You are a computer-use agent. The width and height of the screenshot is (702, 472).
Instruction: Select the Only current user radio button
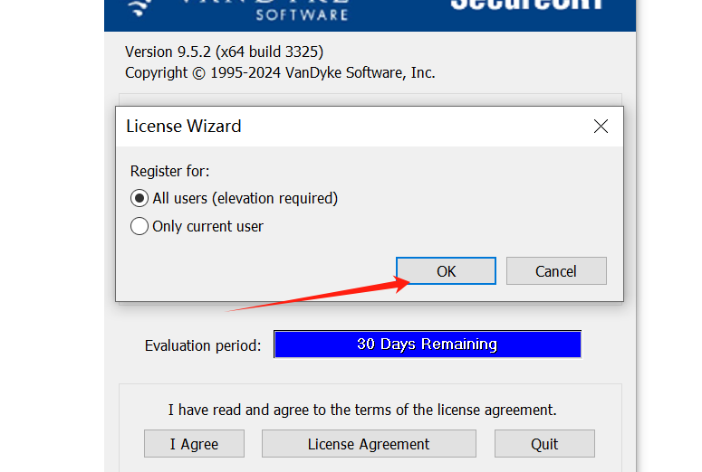139,226
